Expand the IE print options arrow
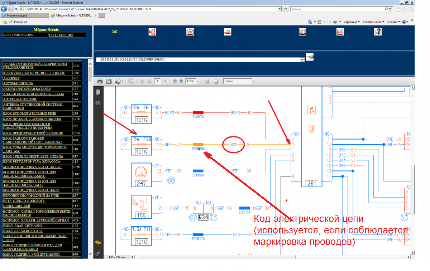Viewport: 430px width, 271px height. (340, 22)
